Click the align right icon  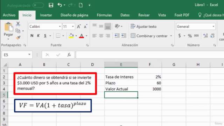point(108,36)
